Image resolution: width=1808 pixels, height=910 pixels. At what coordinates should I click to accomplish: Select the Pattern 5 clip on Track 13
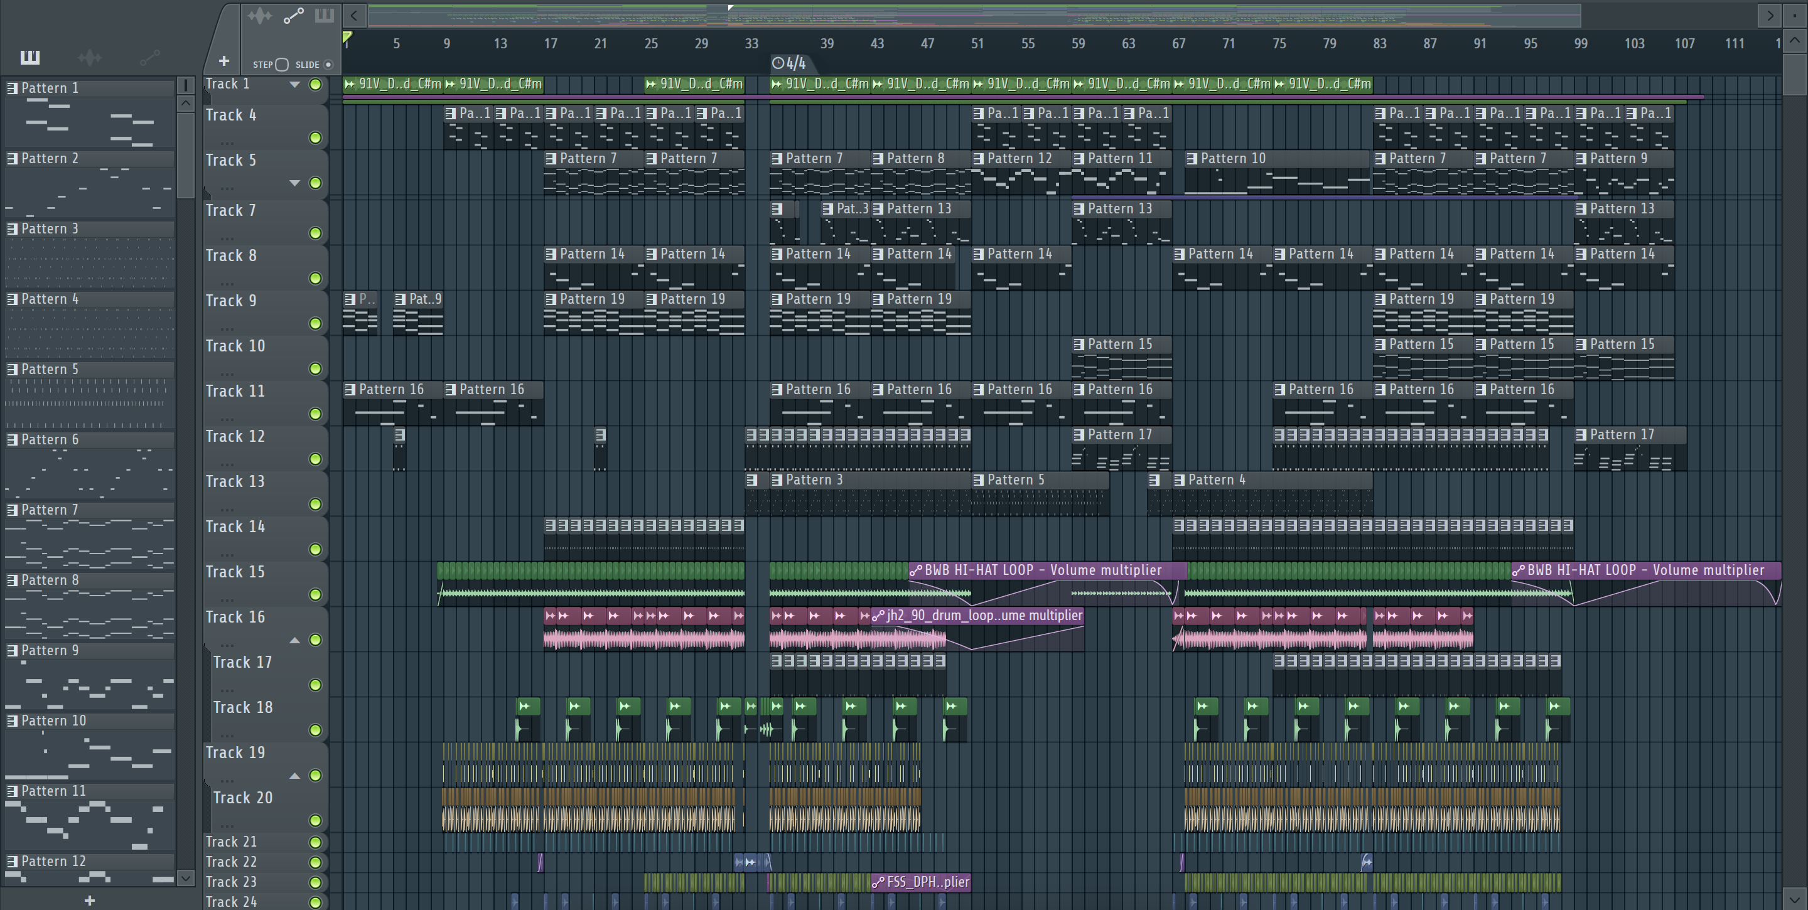1040,494
